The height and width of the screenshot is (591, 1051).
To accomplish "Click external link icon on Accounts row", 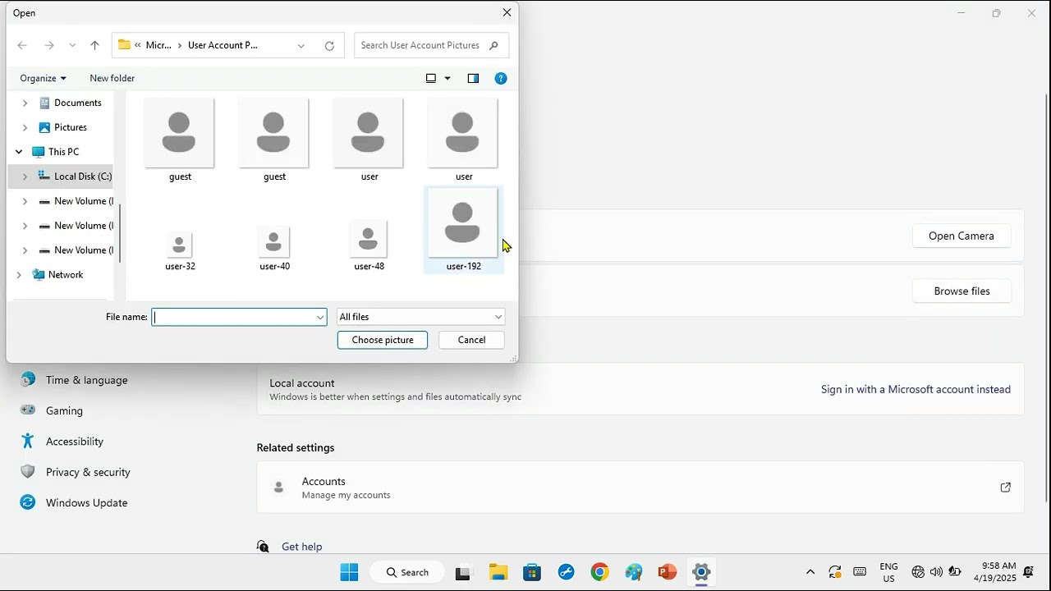I will tap(1005, 488).
